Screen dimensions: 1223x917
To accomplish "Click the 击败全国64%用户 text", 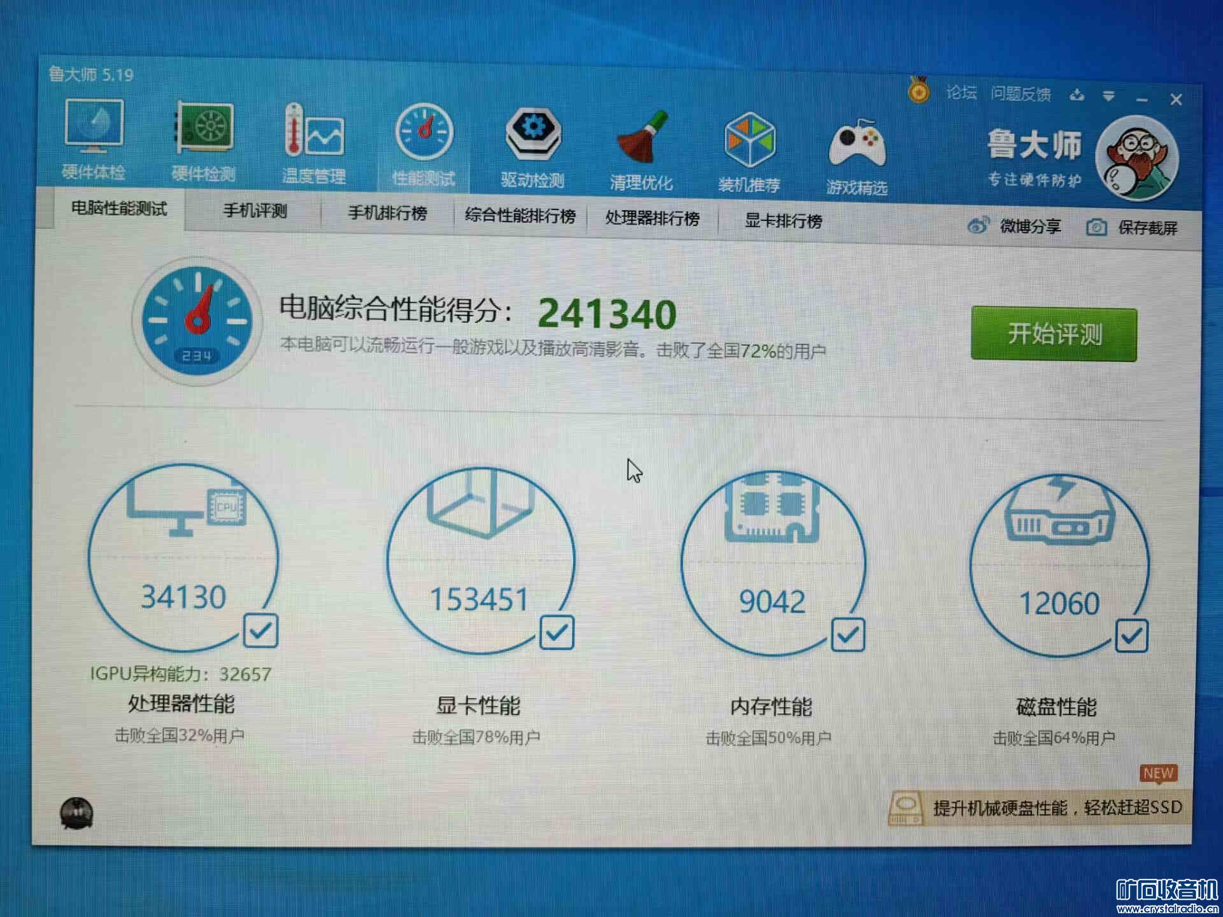I will [1054, 738].
